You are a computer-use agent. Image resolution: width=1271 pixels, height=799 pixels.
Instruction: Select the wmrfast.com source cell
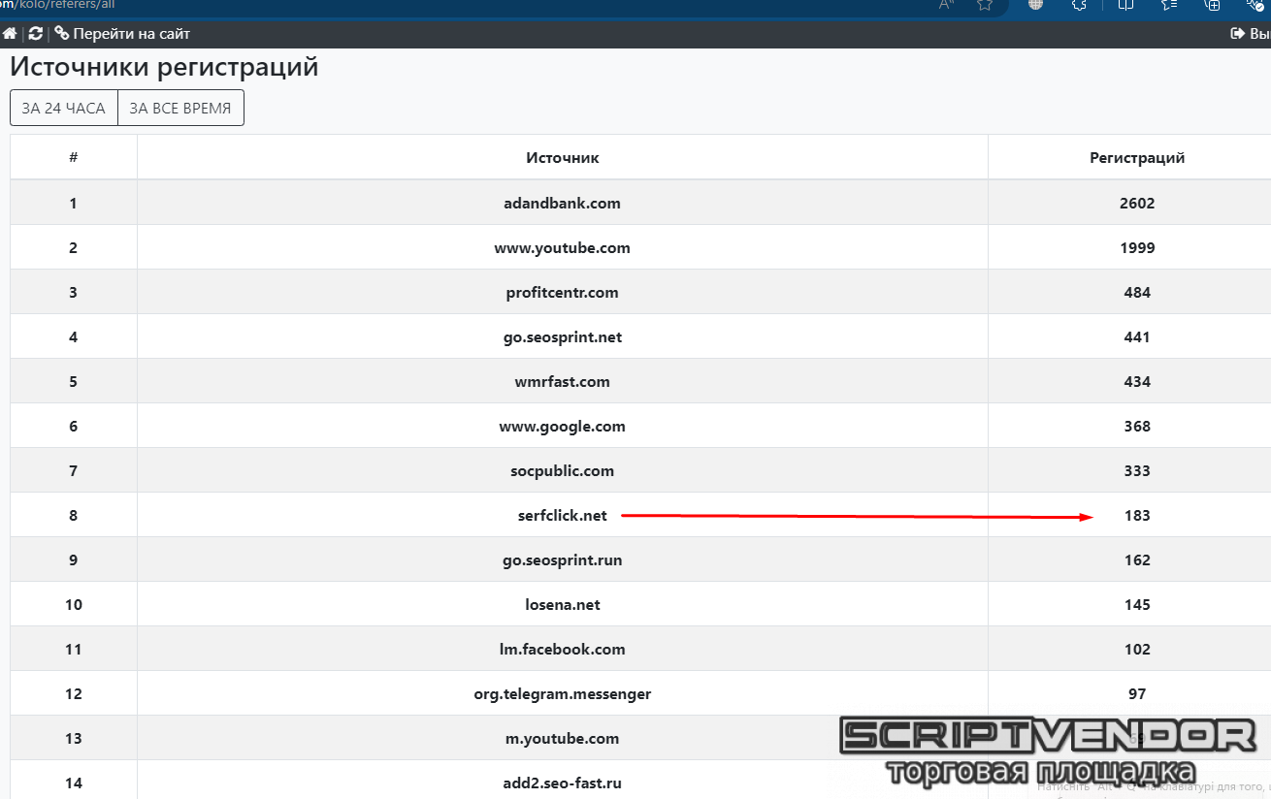[x=563, y=382]
